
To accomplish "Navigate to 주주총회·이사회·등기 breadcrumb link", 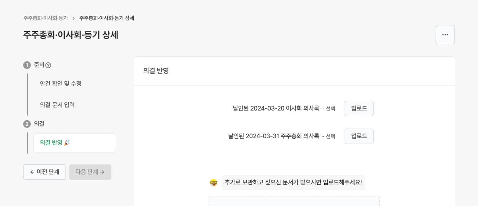I will [x=45, y=18].
